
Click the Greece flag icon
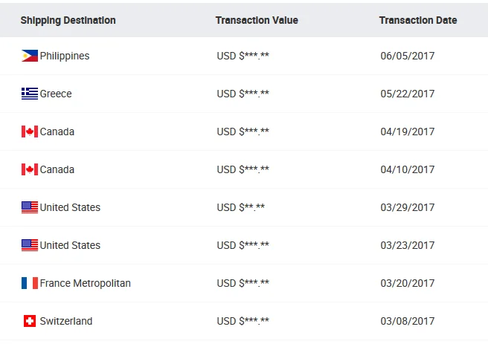pos(30,94)
